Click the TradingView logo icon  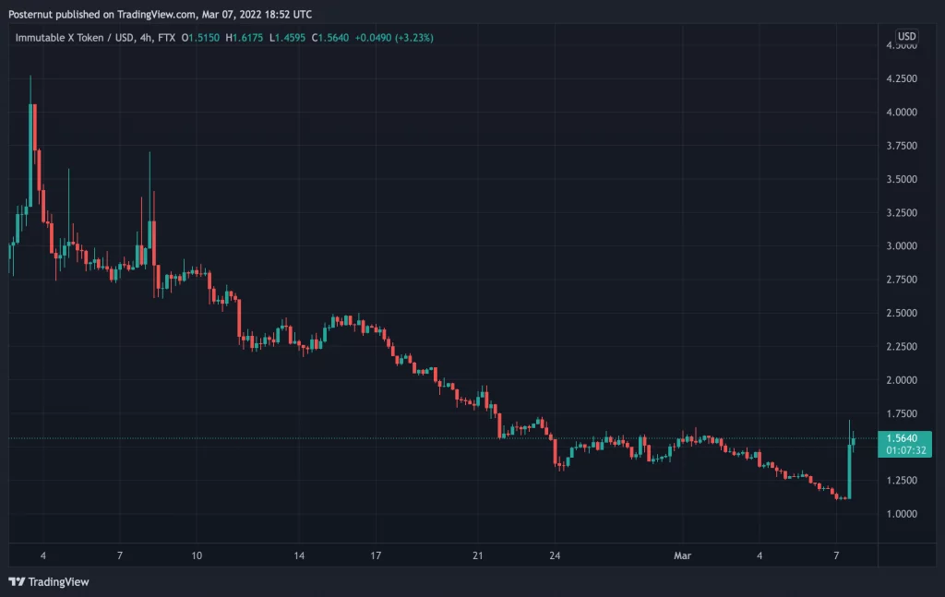click(17, 581)
